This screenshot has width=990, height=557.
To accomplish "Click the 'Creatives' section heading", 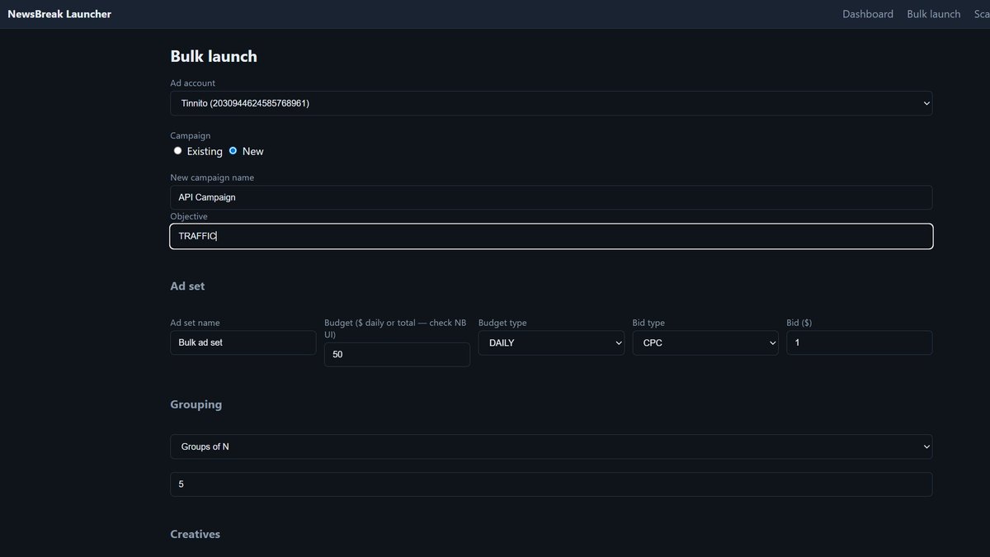I will pyautogui.click(x=196, y=534).
